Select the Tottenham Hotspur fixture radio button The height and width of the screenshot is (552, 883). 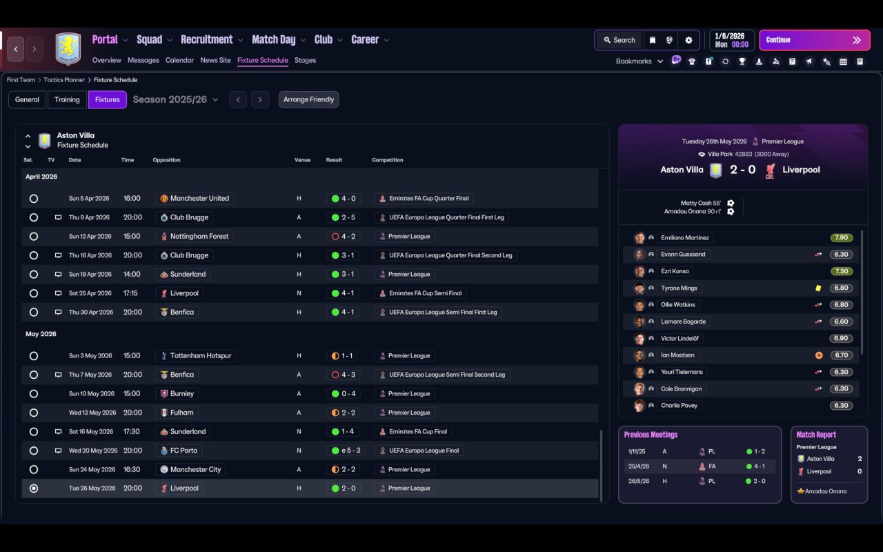coord(34,356)
